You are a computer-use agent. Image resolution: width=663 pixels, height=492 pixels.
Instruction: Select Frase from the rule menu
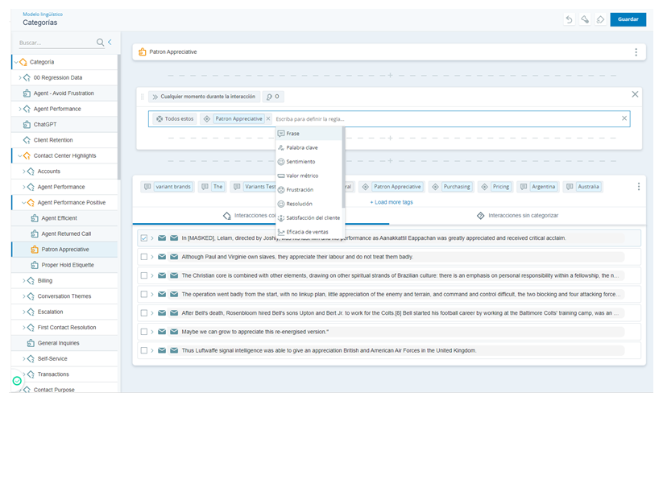tap(309, 134)
